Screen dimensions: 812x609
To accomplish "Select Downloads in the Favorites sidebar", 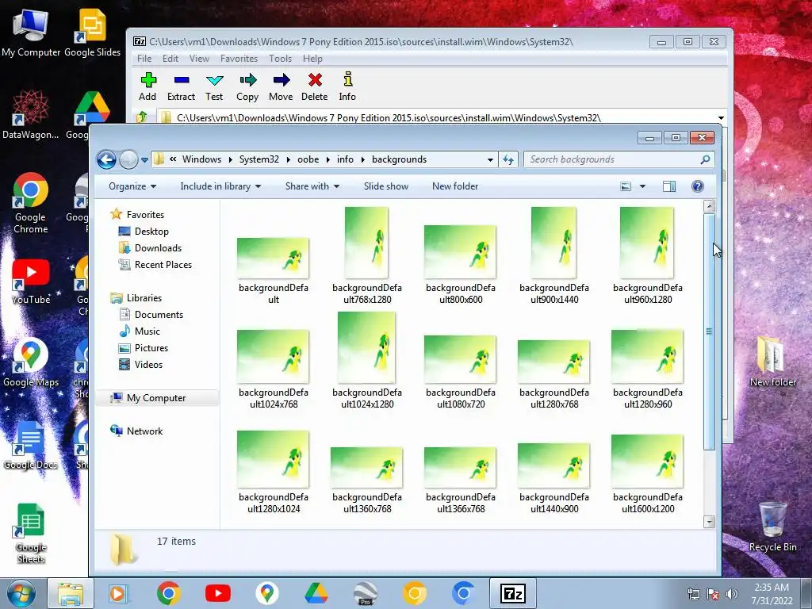I will coord(158,248).
